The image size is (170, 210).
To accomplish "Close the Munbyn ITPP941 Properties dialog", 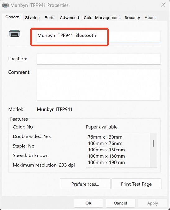I will click(x=163, y=5).
